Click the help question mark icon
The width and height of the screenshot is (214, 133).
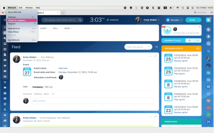pyautogui.click(x=208, y=20)
